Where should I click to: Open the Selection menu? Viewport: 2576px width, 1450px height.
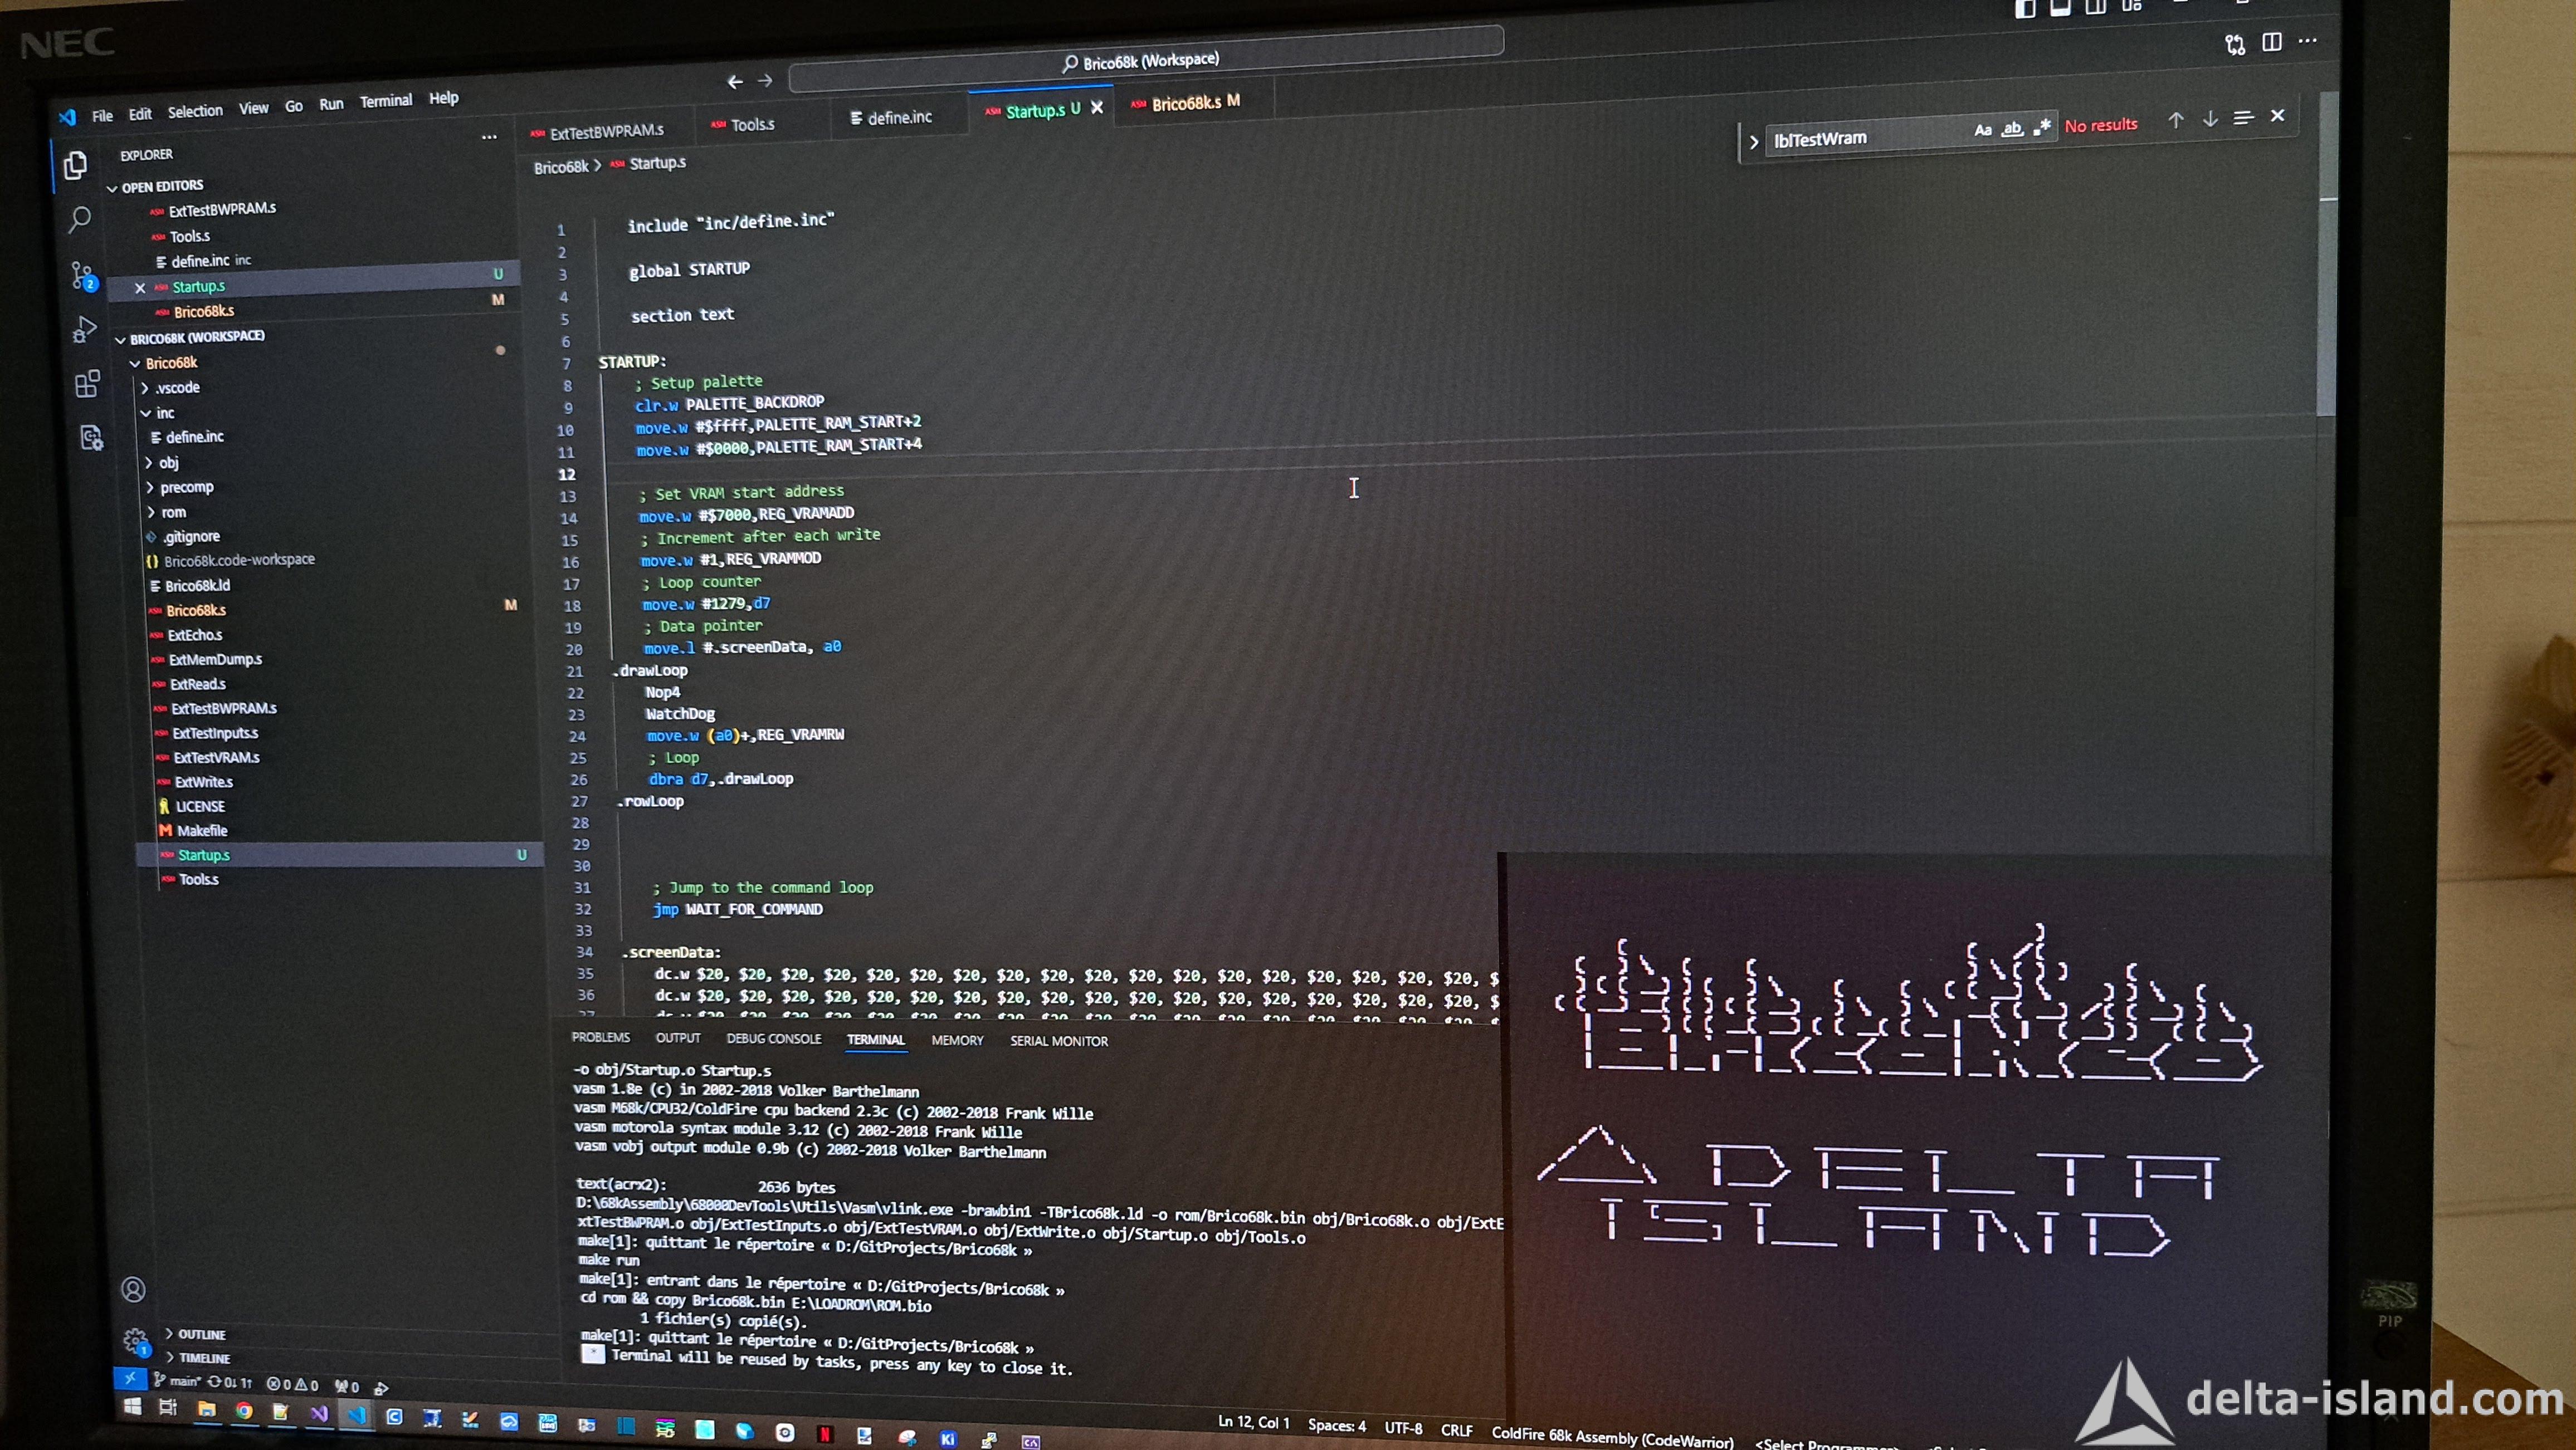coord(195,111)
